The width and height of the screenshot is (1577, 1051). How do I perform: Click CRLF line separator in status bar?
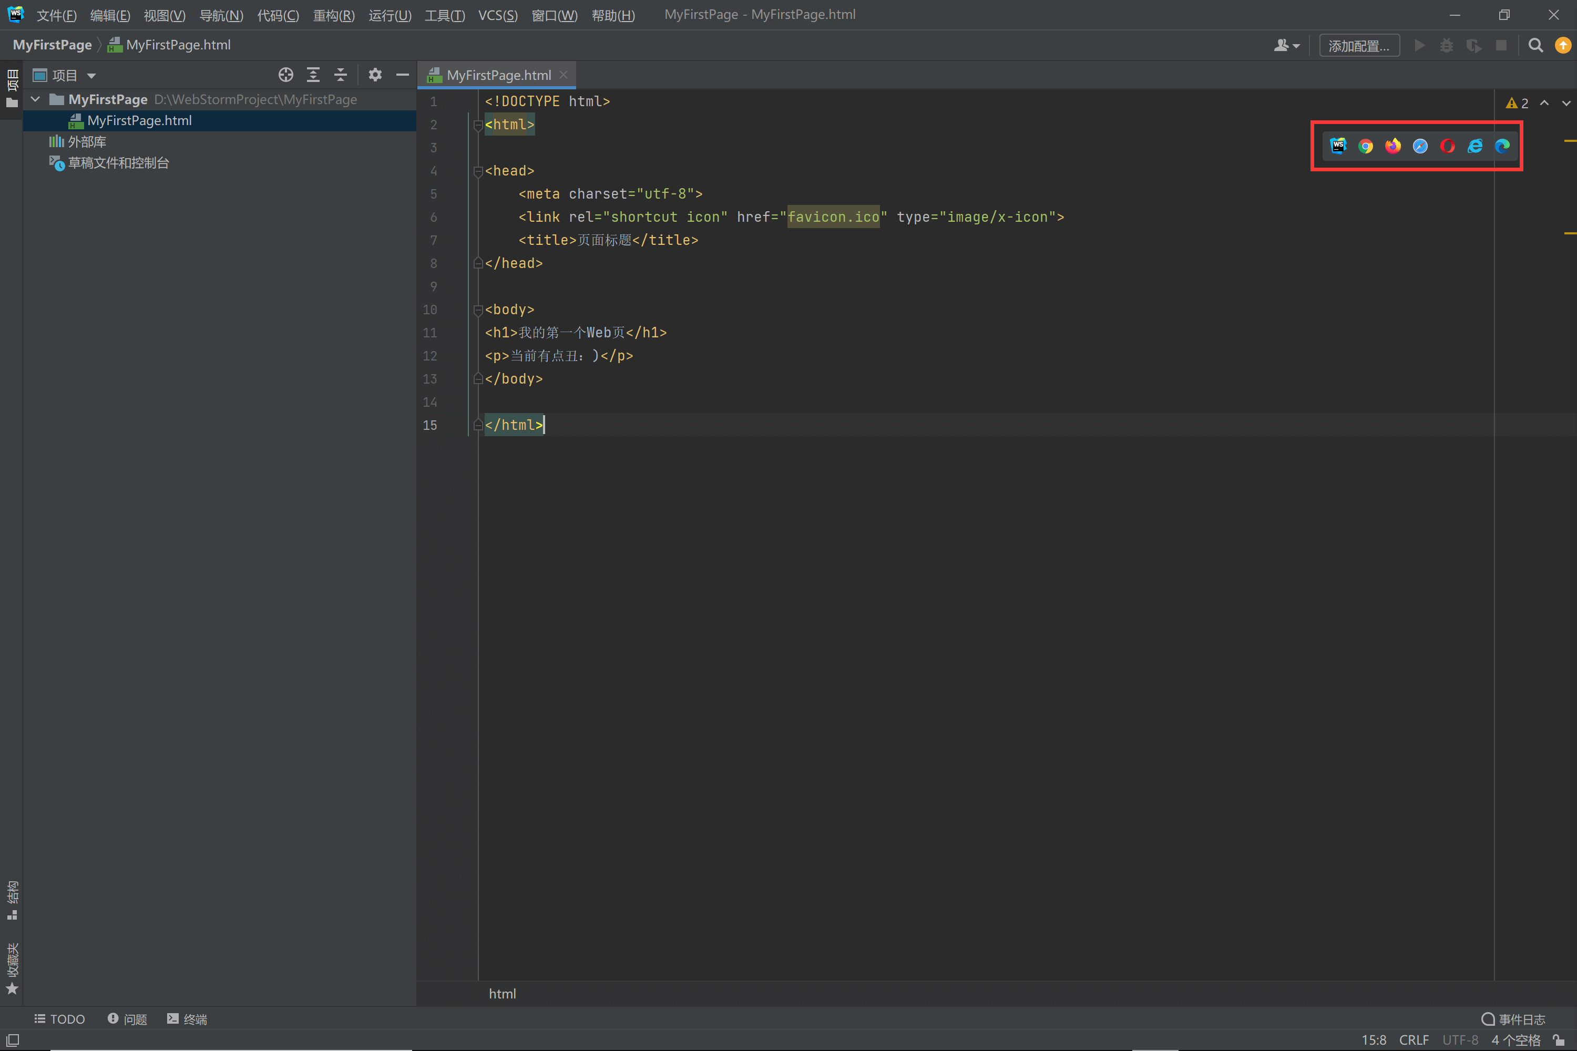1414,1039
